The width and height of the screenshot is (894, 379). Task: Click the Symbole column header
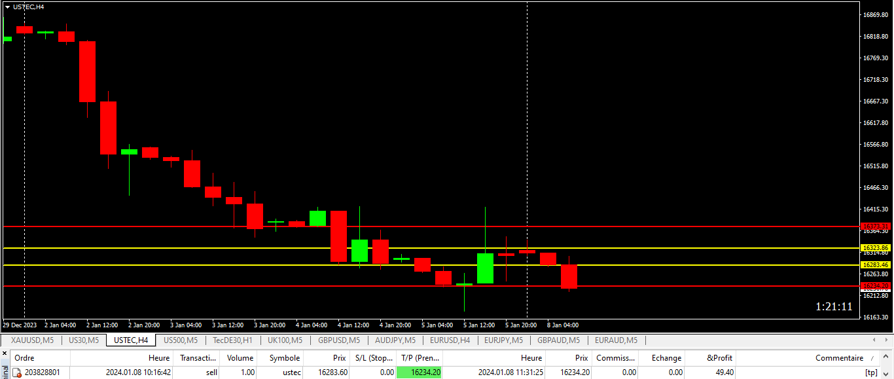click(285, 358)
